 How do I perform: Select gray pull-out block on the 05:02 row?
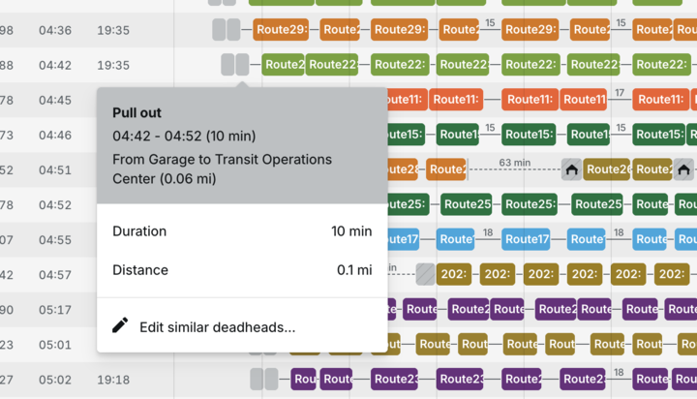(263, 379)
